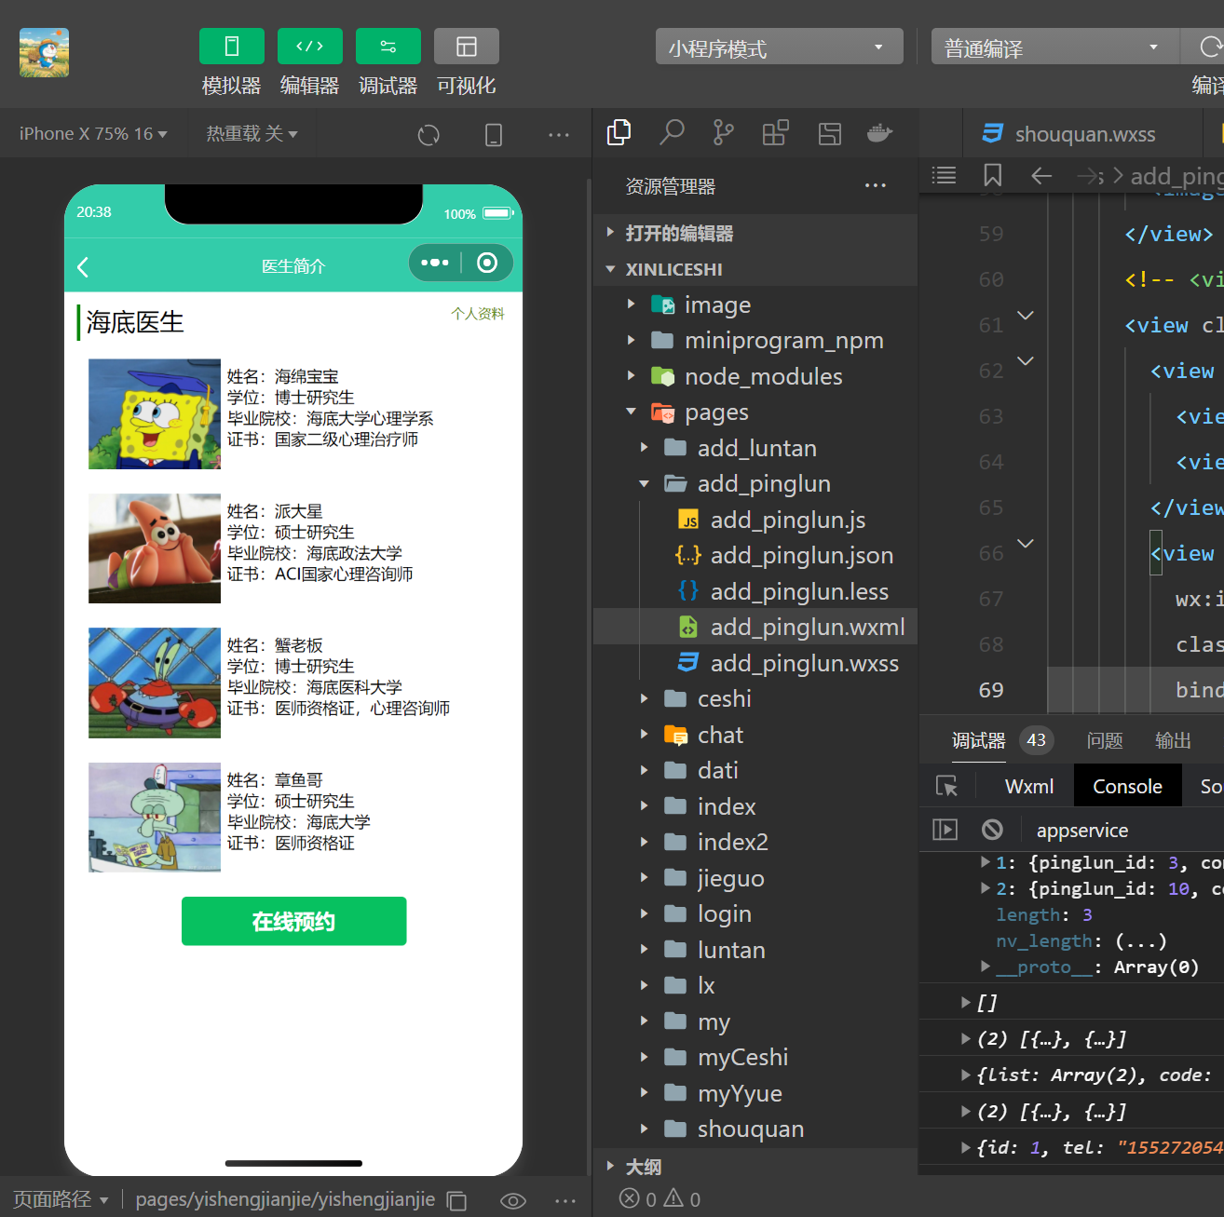Open the 页面路径 page path dropdown
The image size is (1224, 1217).
click(61, 1199)
